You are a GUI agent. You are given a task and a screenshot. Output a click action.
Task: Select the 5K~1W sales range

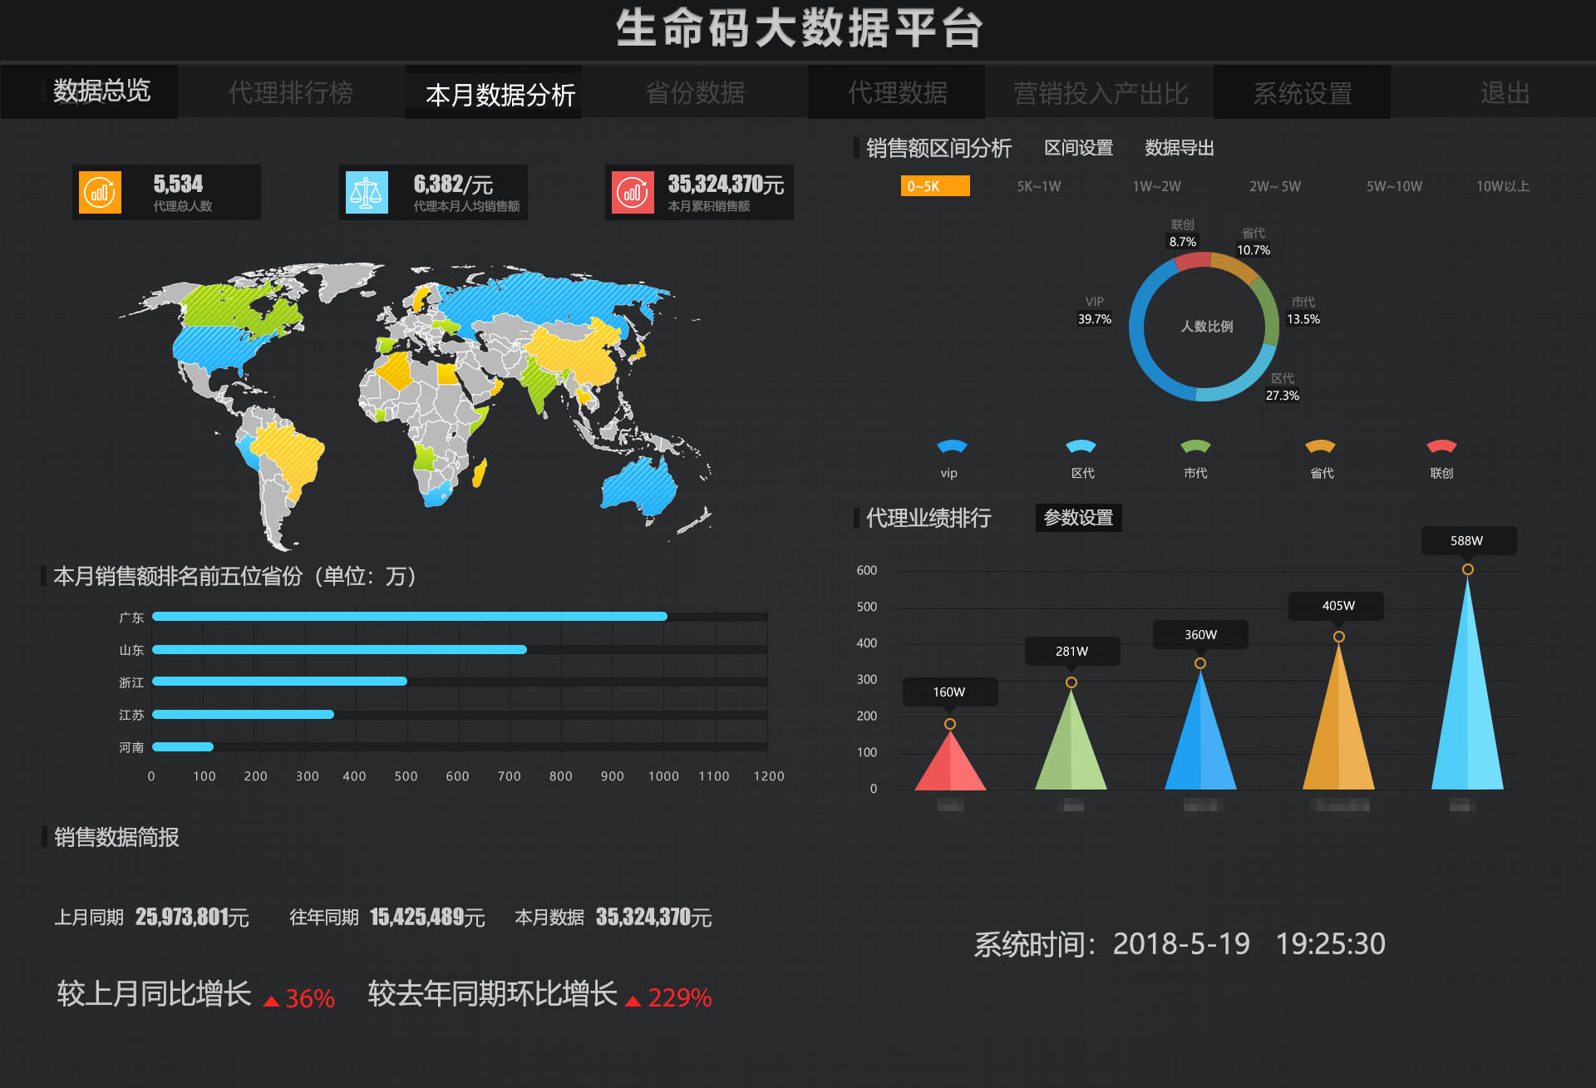pos(1038,186)
